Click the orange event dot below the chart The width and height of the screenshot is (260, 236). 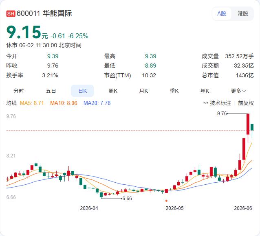[166, 201]
